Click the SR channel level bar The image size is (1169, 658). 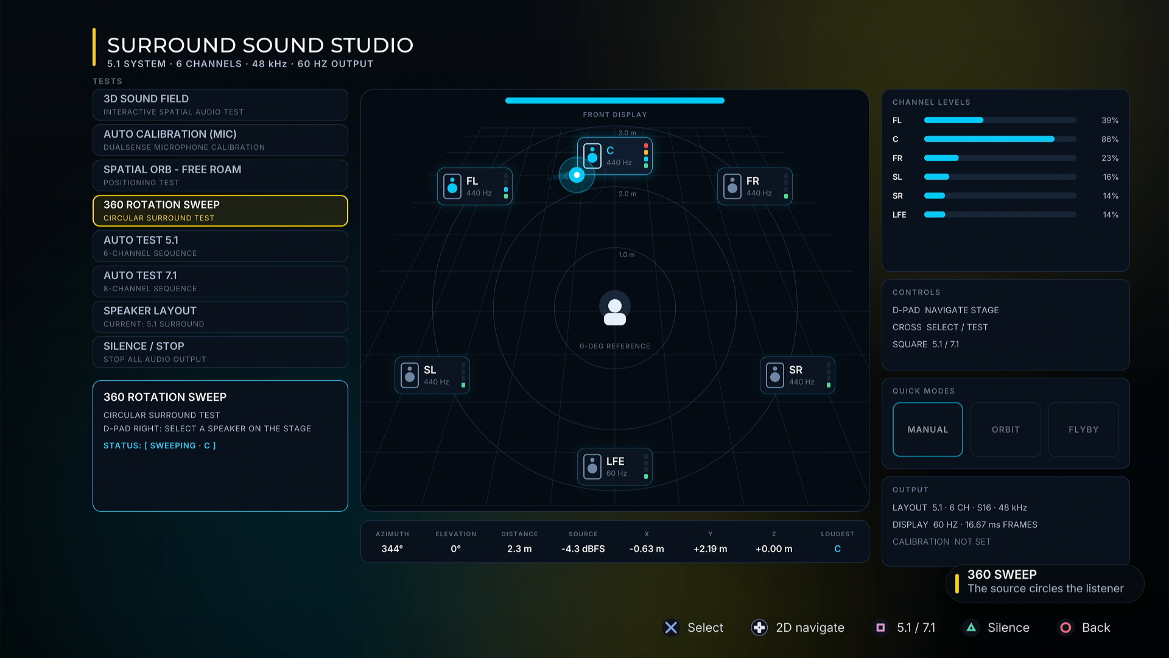click(x=1000, y=196)
